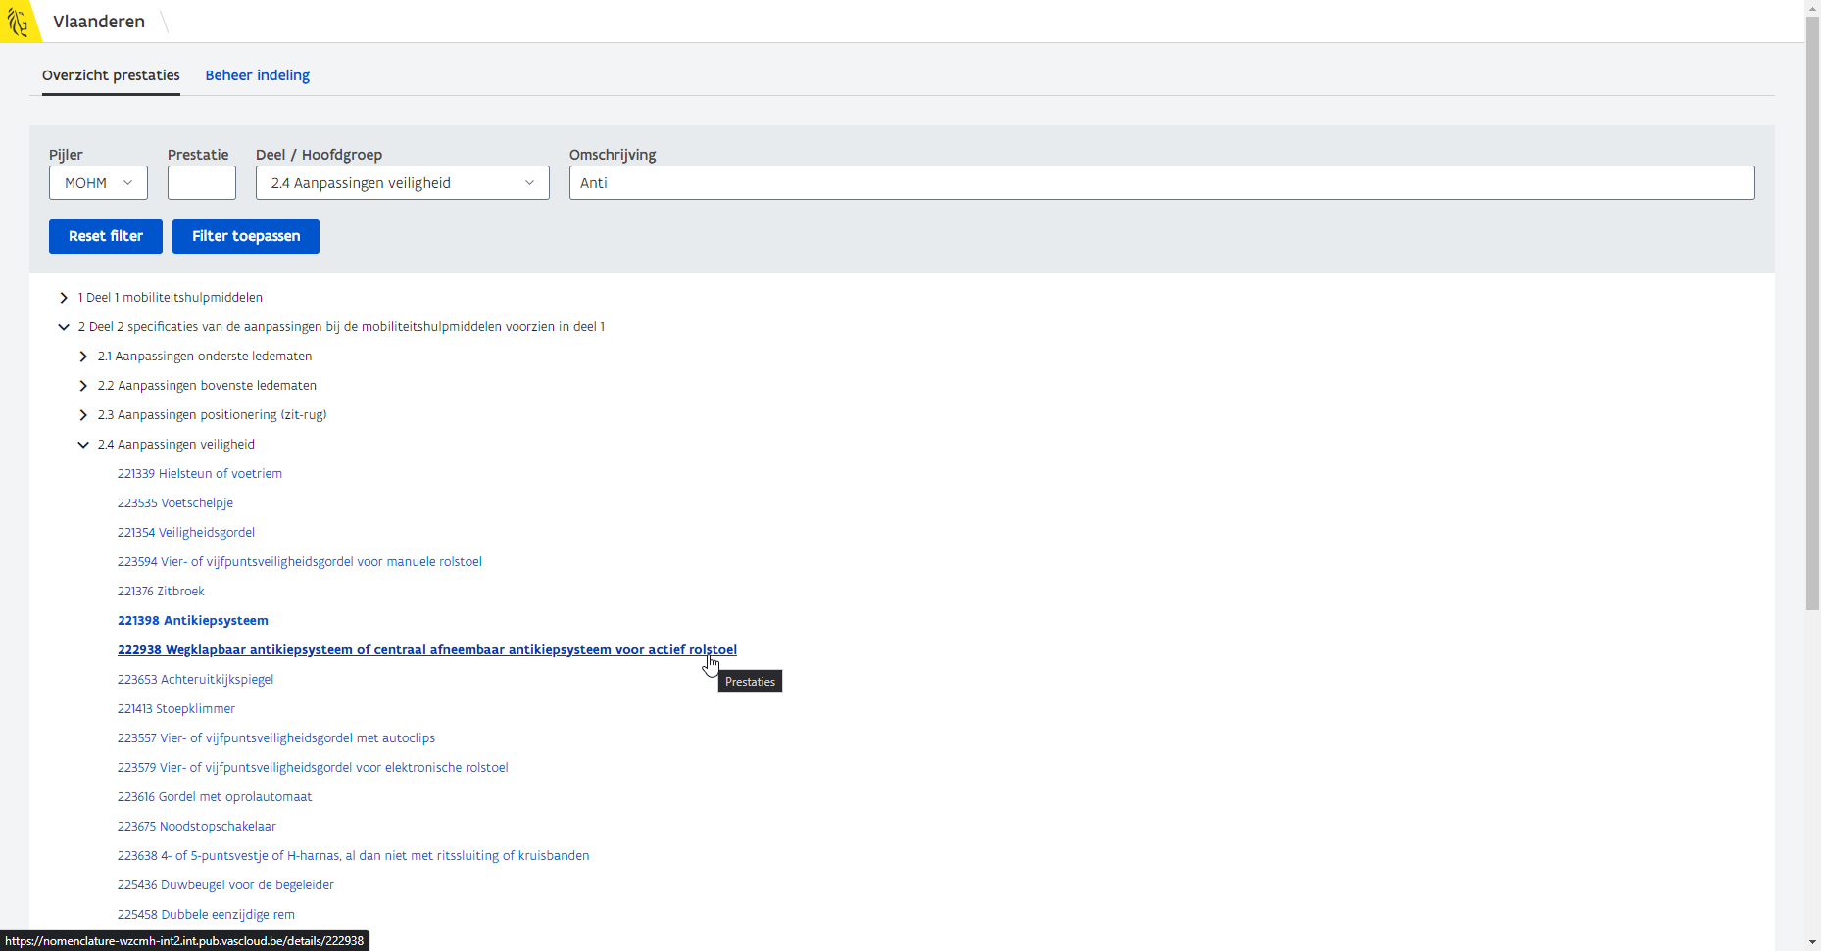Click the Filter toepassen button
The height and width of the screenshot is (951, 1821).
pyautogui.click(x=246, y=236)
